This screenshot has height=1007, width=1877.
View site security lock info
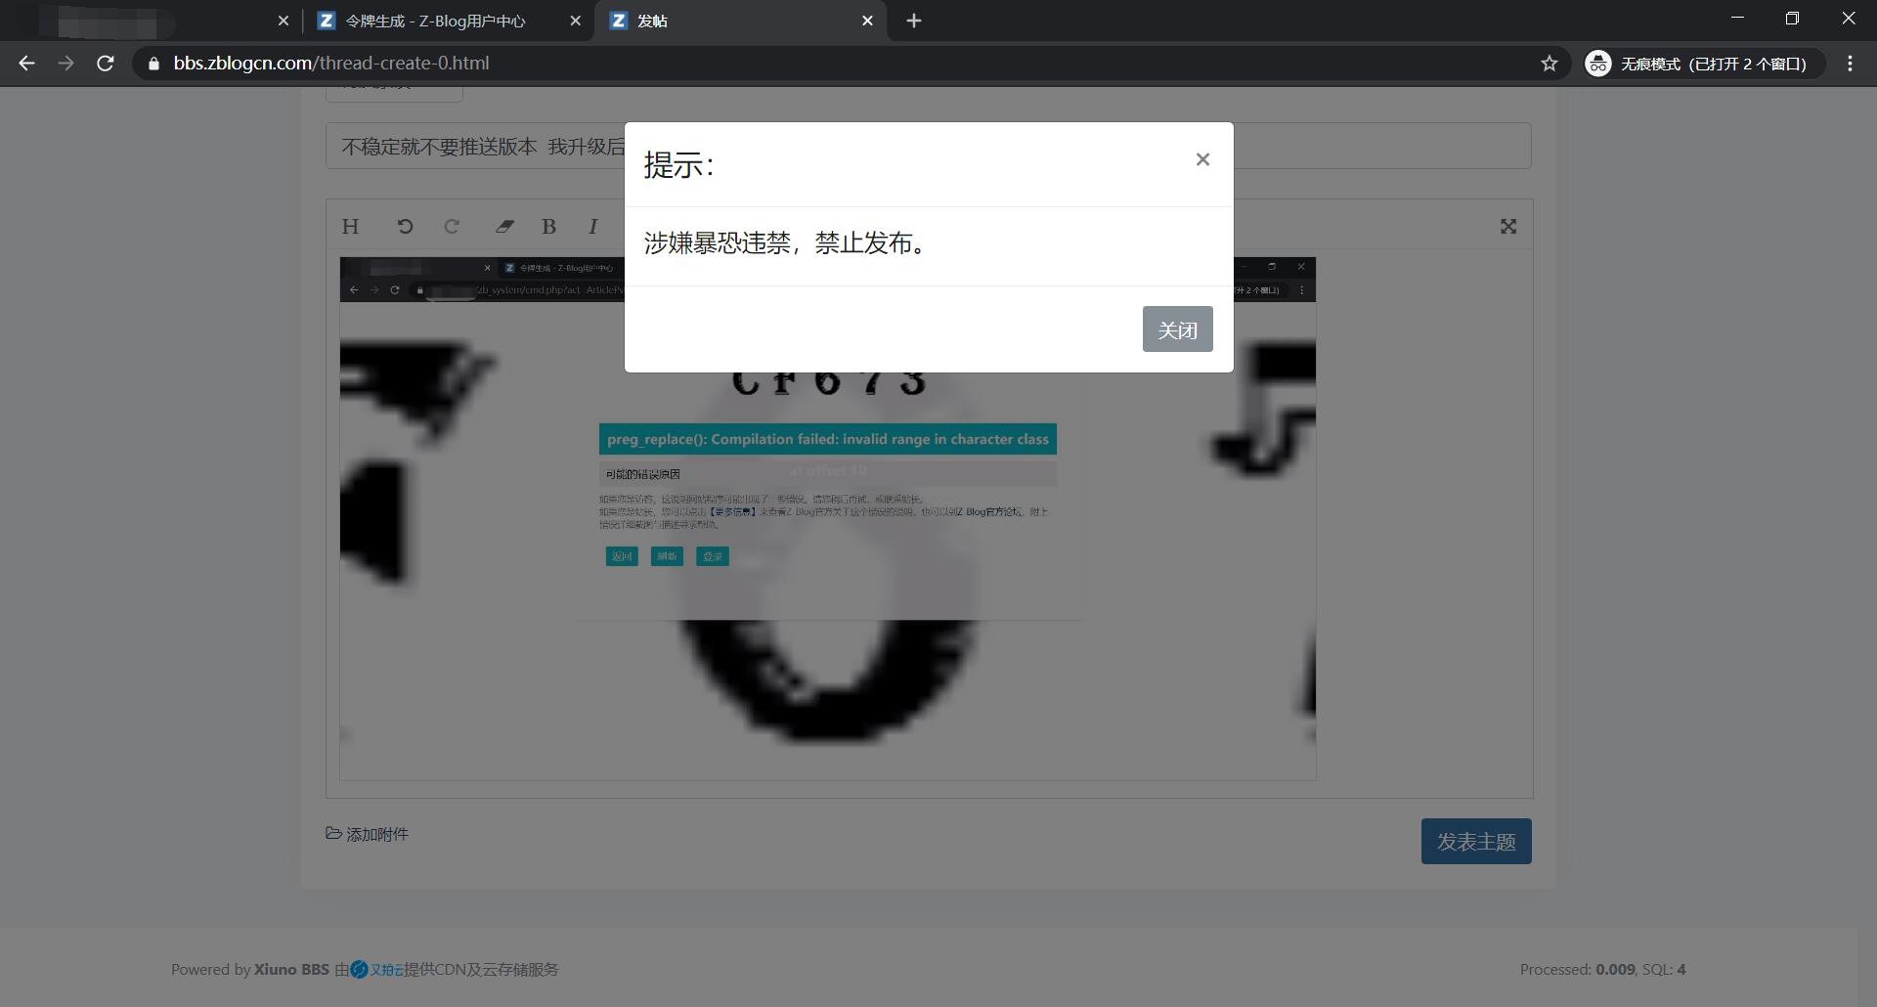pos(153,64)
